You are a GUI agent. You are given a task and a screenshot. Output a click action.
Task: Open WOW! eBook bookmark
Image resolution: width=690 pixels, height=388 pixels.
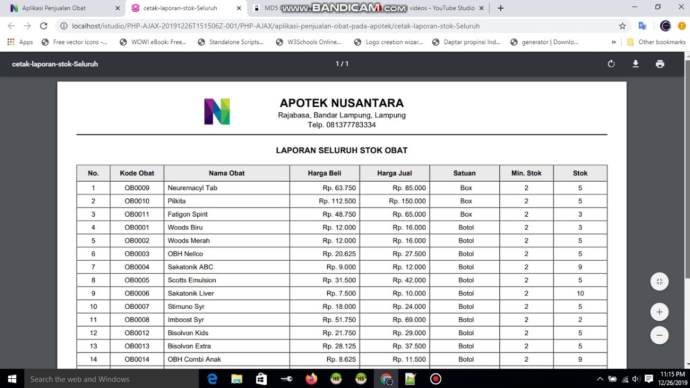point(153,42)
